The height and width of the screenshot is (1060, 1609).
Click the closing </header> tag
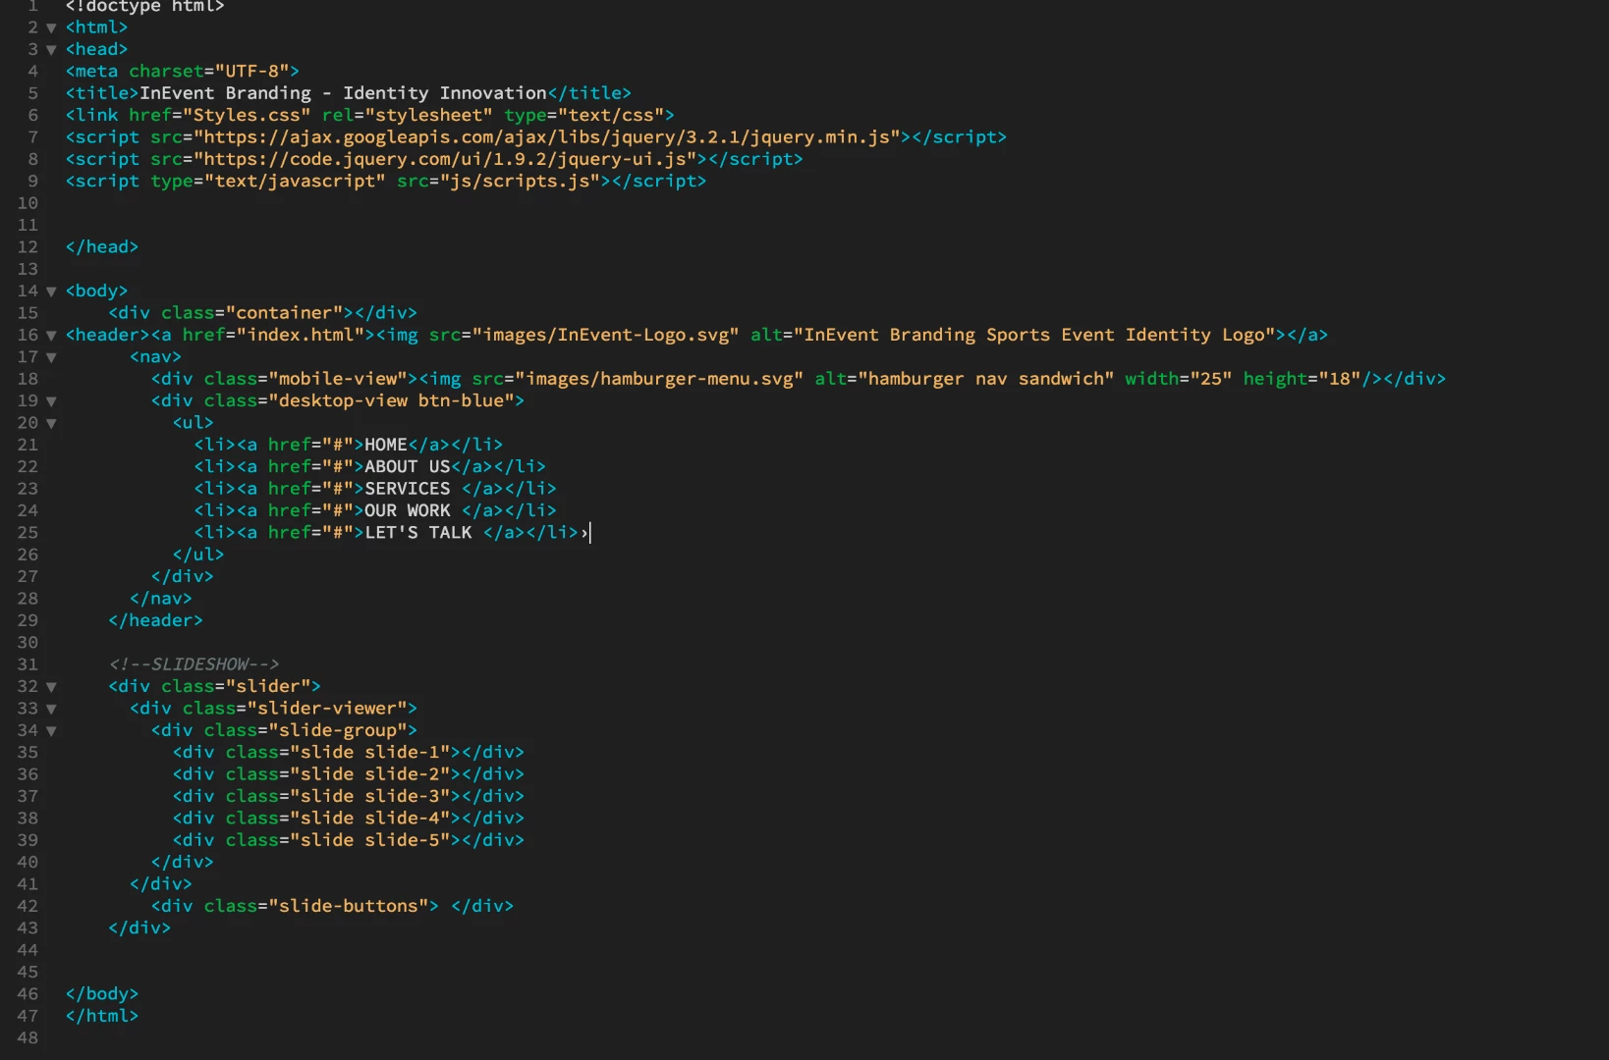coord(155,620)
